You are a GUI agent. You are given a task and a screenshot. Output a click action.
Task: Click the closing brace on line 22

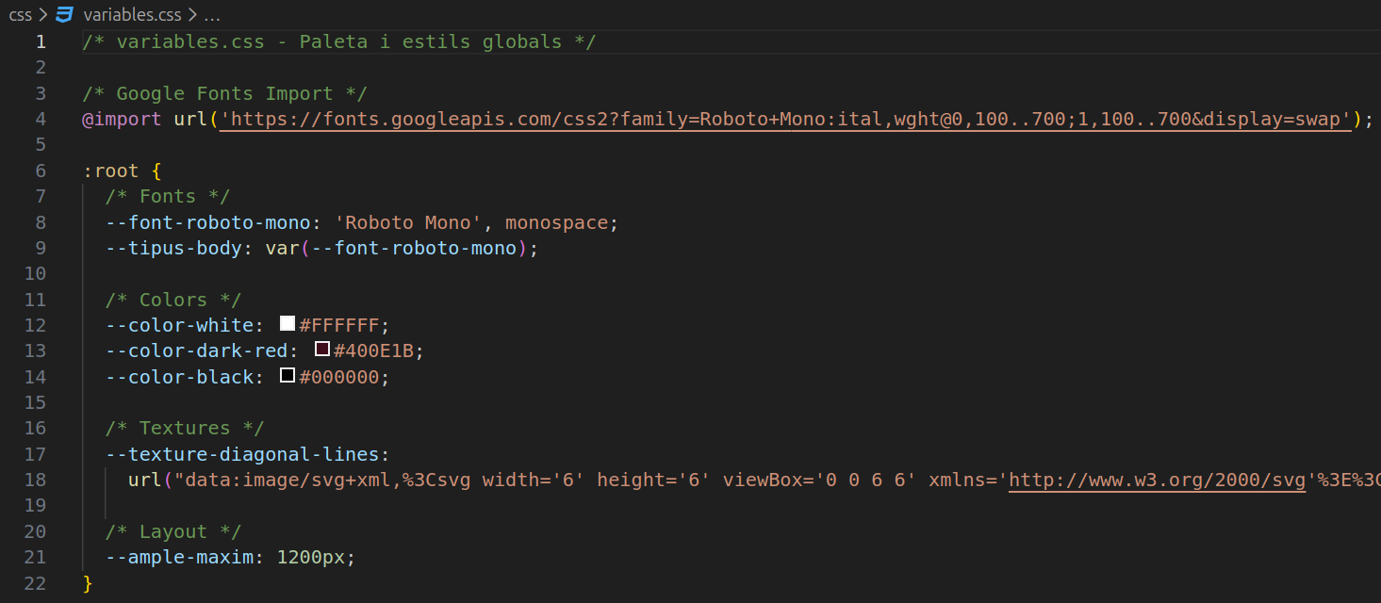pyautogui.click(x=88, y=583)
